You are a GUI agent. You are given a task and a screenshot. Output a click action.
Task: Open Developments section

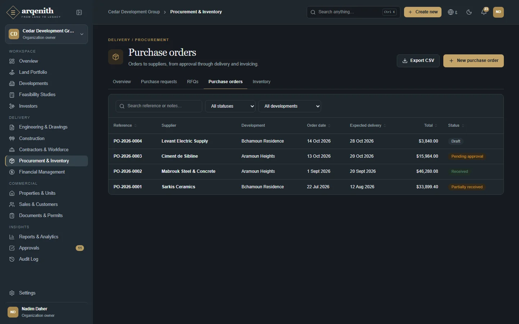(46, 84)
